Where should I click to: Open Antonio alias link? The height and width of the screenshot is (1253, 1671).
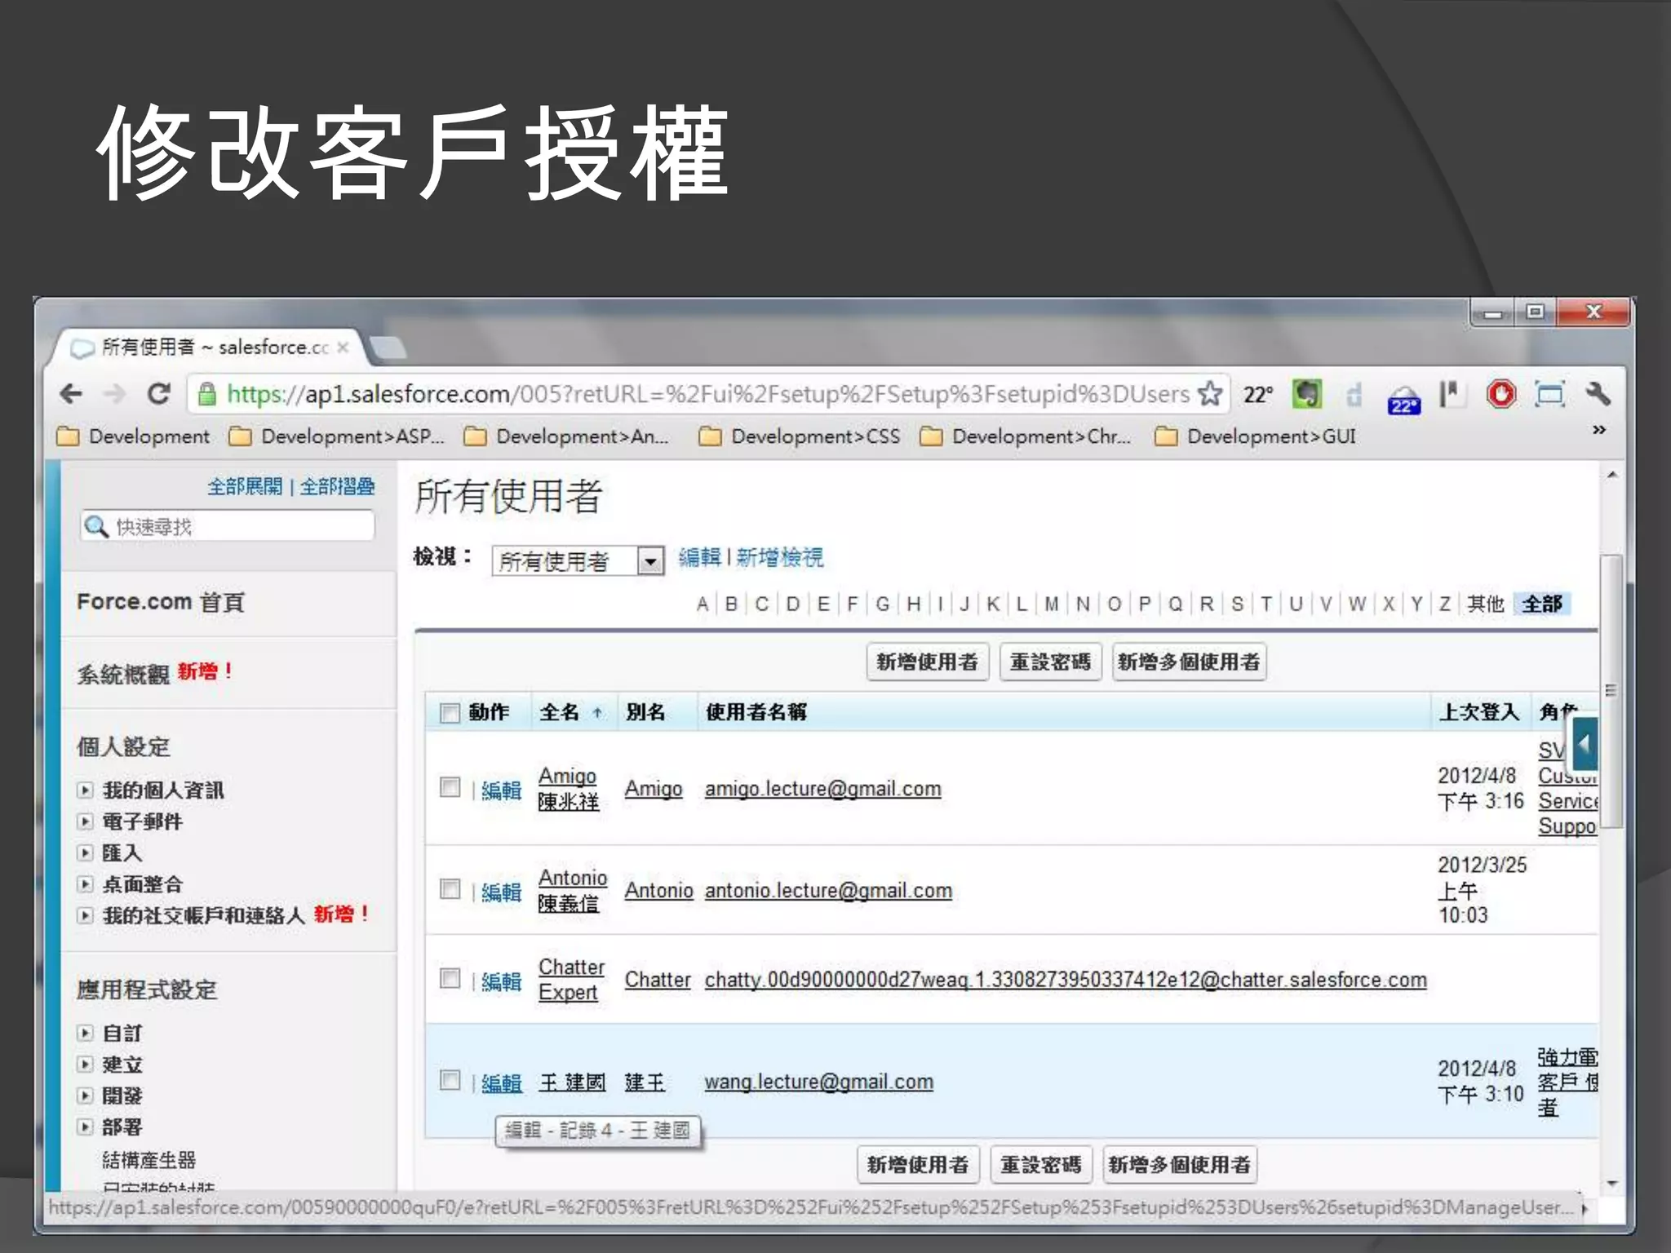pos(658,890)
